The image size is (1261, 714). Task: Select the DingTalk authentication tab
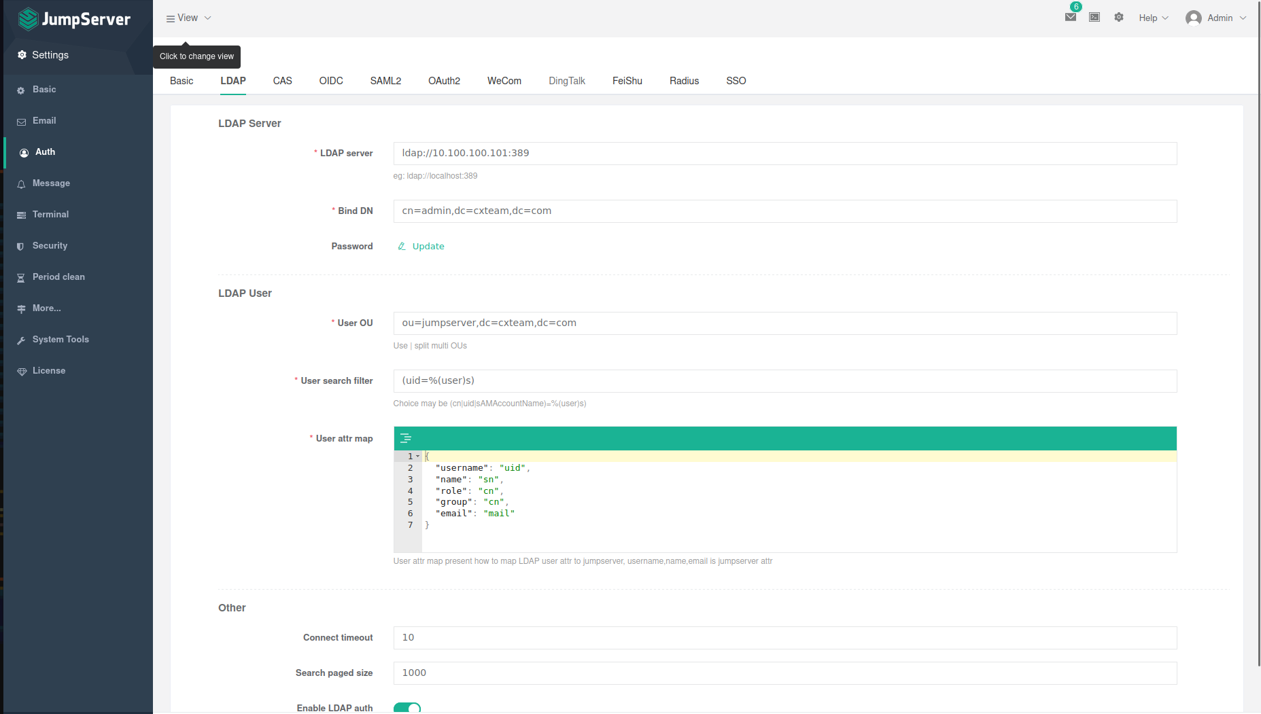tap(566, 81)
